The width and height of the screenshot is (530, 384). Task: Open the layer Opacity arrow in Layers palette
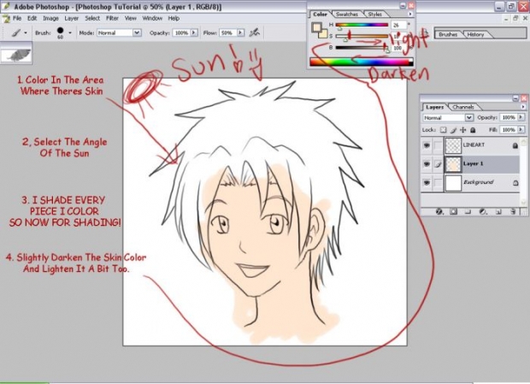(x=521, y=117)
